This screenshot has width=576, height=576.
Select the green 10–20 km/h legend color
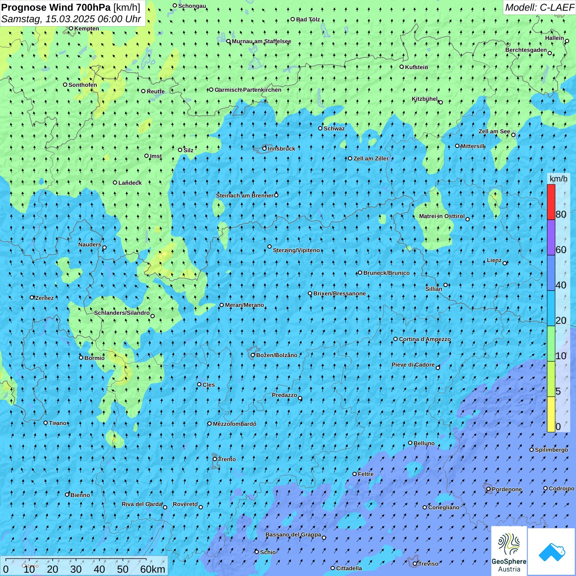551,344
